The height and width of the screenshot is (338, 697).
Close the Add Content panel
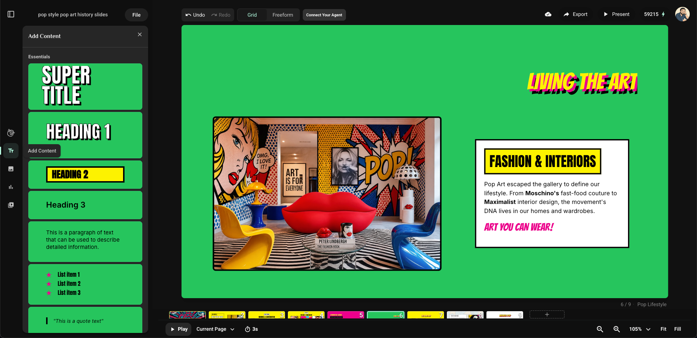click(140, 34)
